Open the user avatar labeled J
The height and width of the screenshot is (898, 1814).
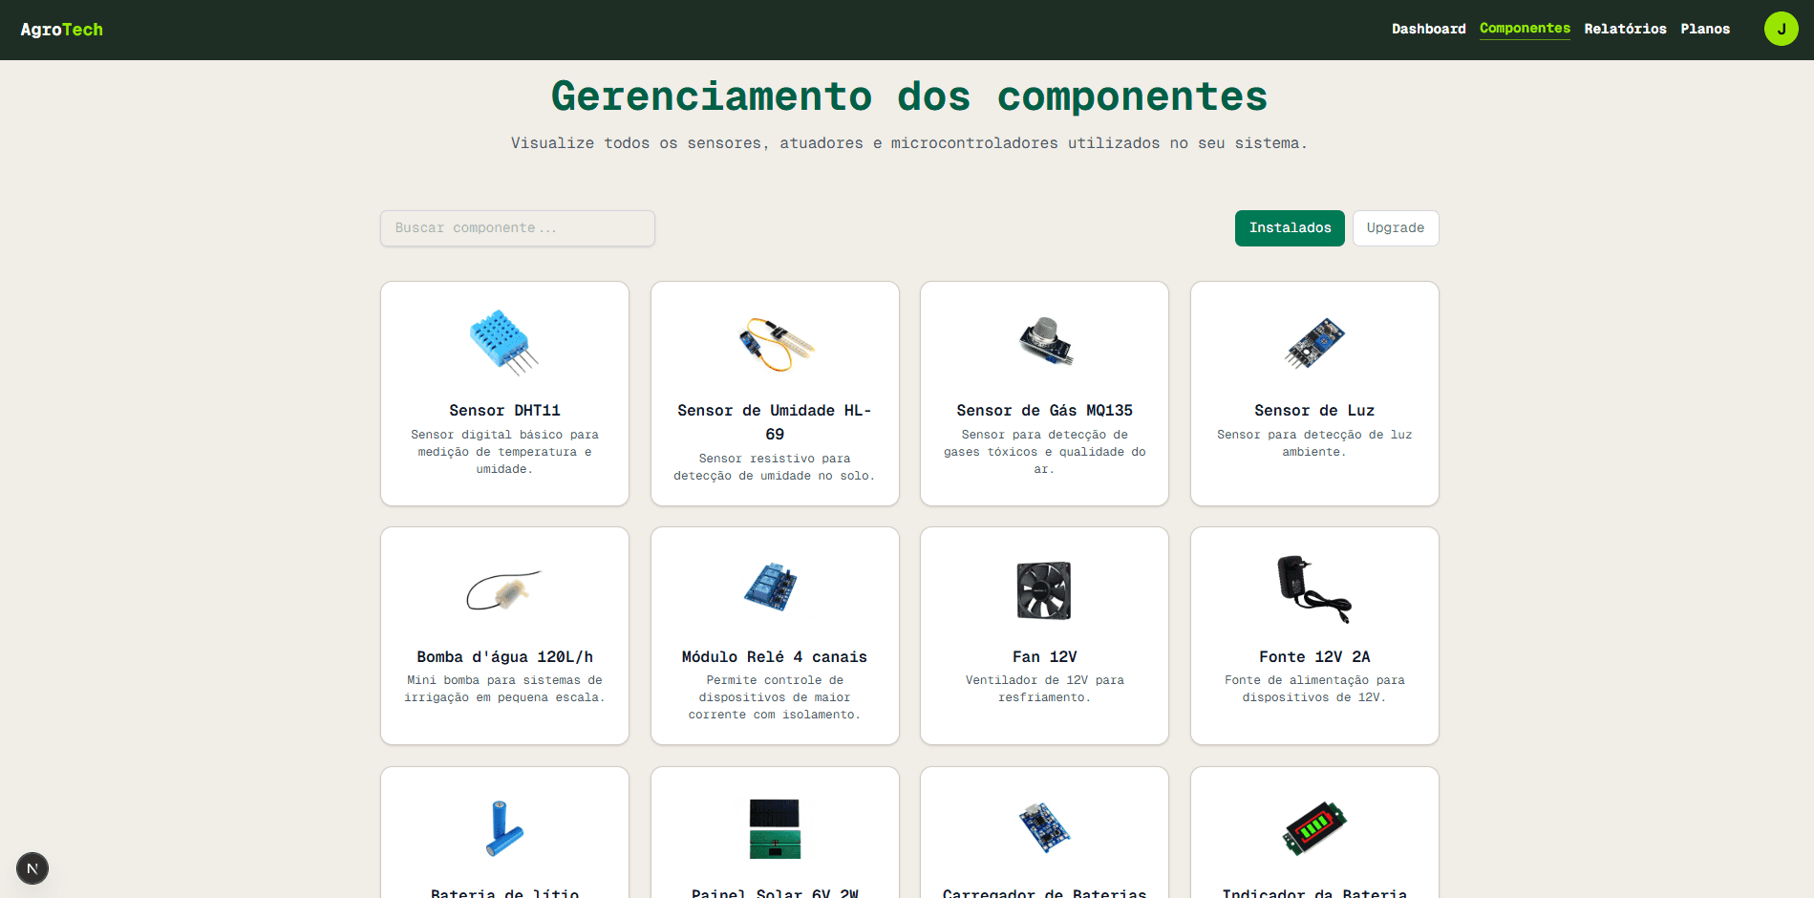pyautogui.click(x=1781, y=29)
